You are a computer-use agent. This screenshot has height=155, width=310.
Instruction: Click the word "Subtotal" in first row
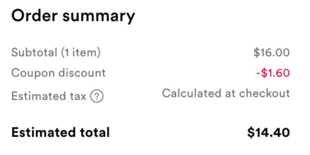(34, 52)
